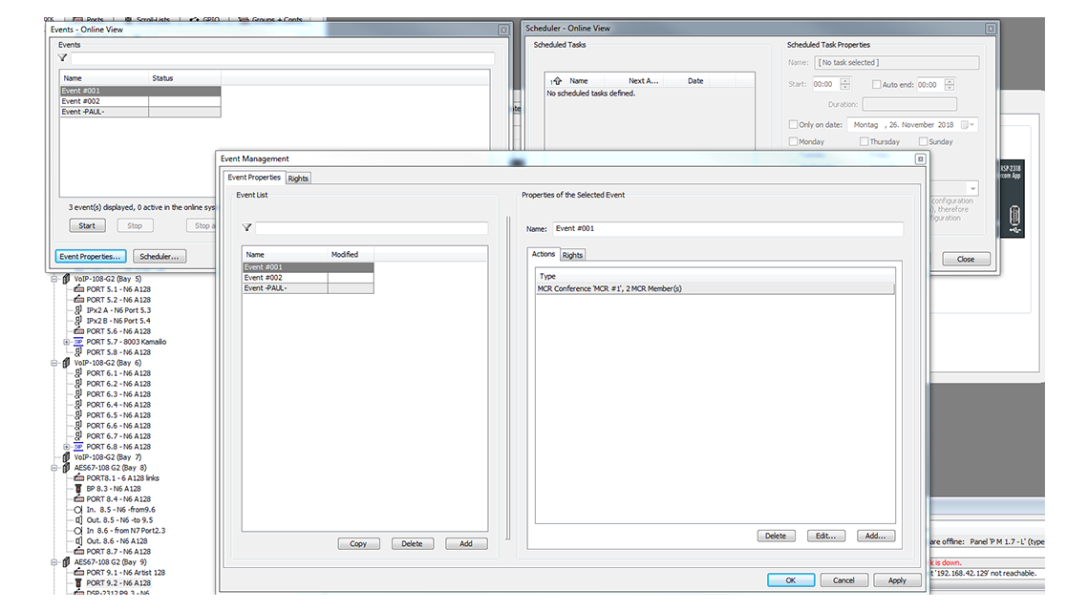The width and height of the screenshot is (1089, 611).
Task: Click the keypanel icon beside BP 8.3 - N6 A128
Action: 76,488
